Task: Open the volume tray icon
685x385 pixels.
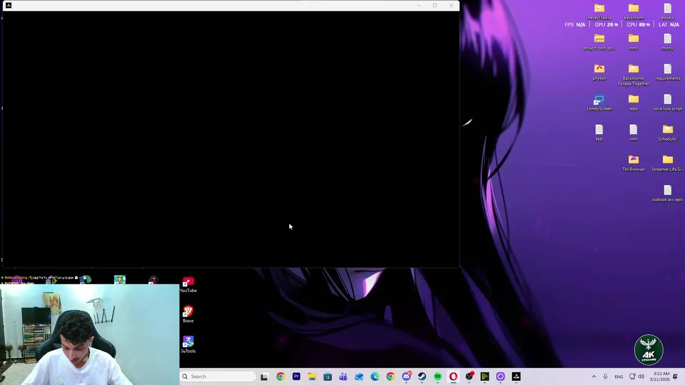Action: point(641,376)
